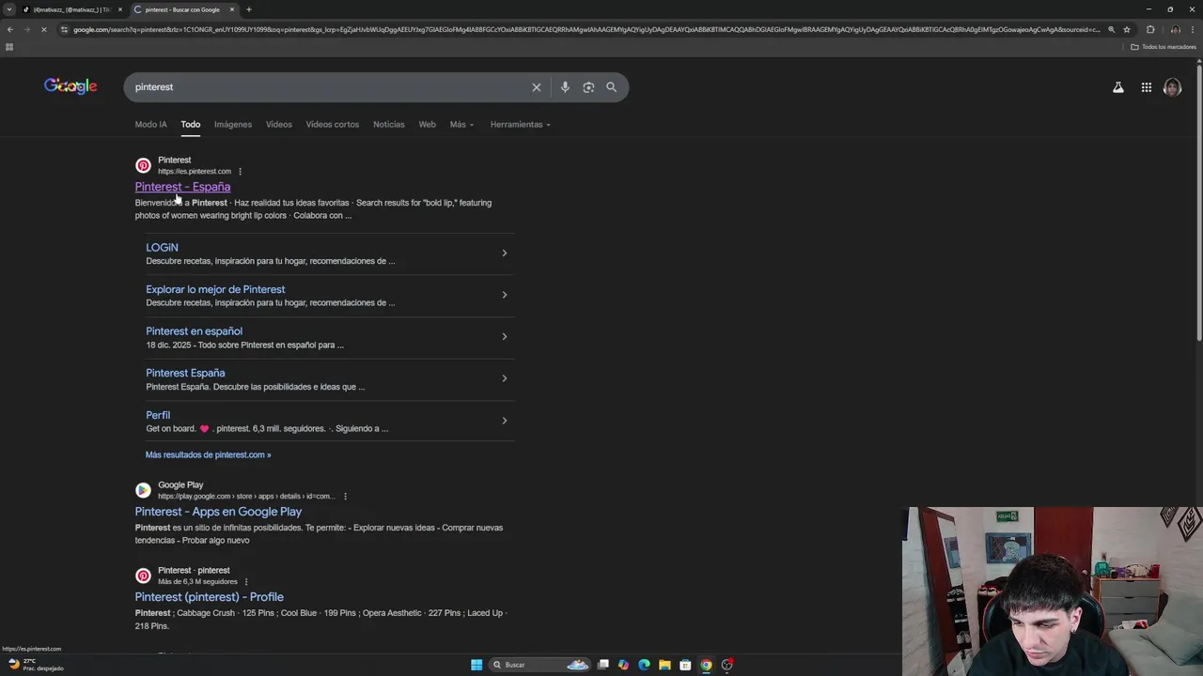Open Microsoft Store from taskbar
Screen dimensions: 1203x676
[685, 665]
